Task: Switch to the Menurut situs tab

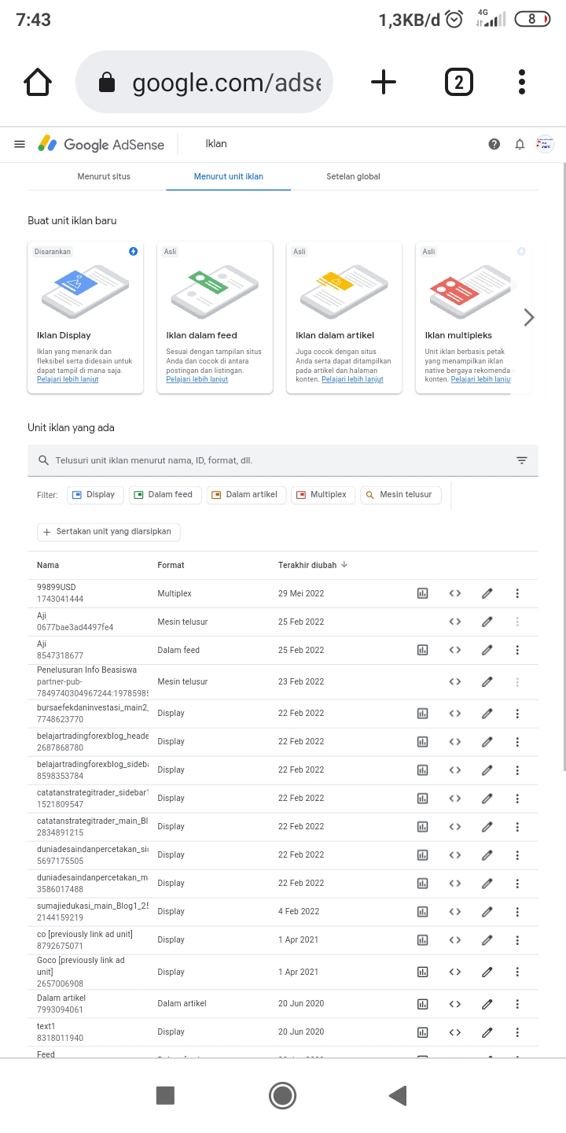Action: pos(104,176)
